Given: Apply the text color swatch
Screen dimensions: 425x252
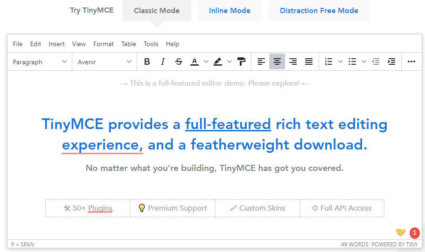Looking at the screenshot, I should coord(194,61).
